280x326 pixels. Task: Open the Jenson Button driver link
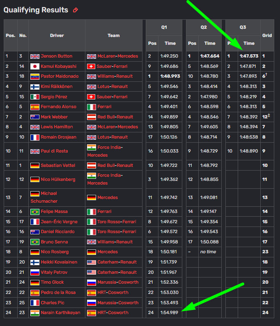pyautogui.click(x=57, y=56)
